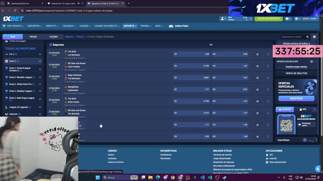Add The Bot$ vs Los Bemboyz to favorites

pyautogui.click(x=268, y=54)
